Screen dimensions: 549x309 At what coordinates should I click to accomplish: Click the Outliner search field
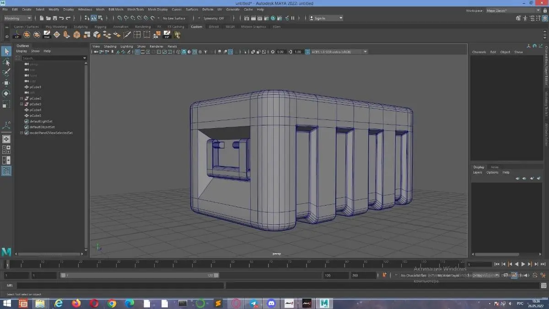51,58
